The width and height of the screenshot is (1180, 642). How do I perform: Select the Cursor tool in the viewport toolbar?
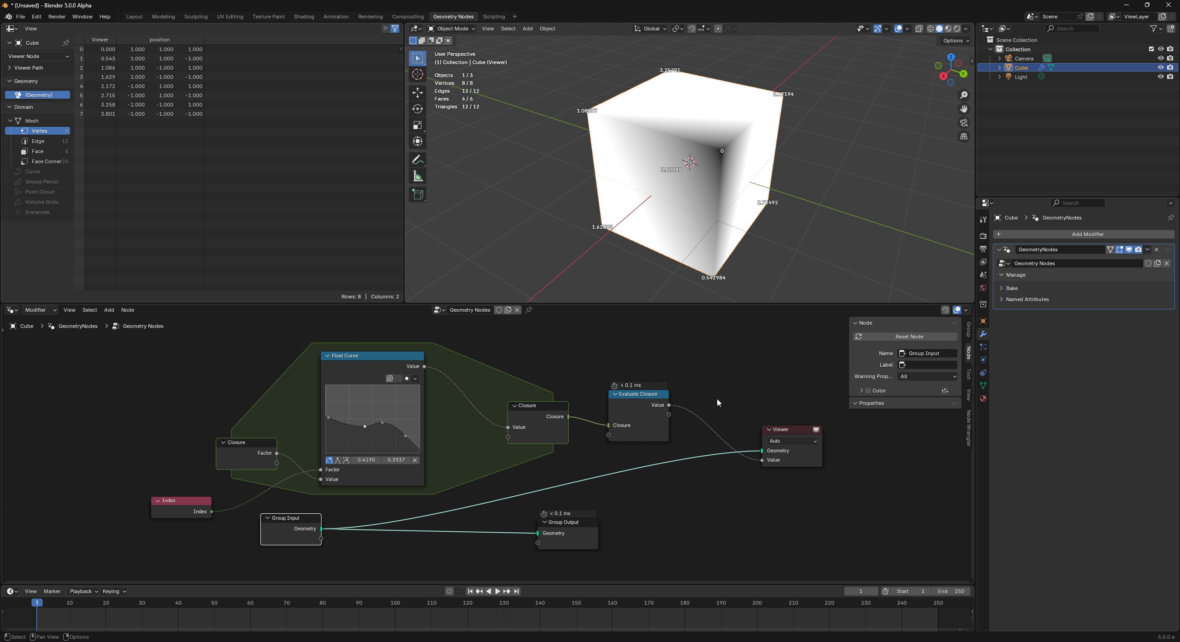pos(417,74)
